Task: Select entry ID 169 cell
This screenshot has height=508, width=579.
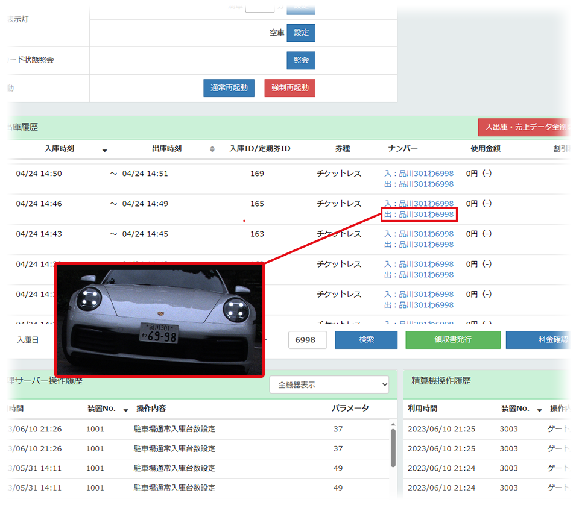Action: click(x=257, y=174)
